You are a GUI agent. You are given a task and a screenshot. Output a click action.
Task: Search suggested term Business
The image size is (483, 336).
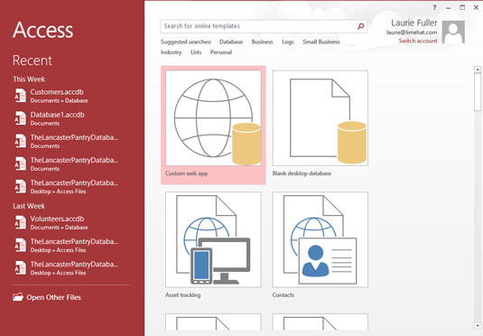tap(262, 42)
